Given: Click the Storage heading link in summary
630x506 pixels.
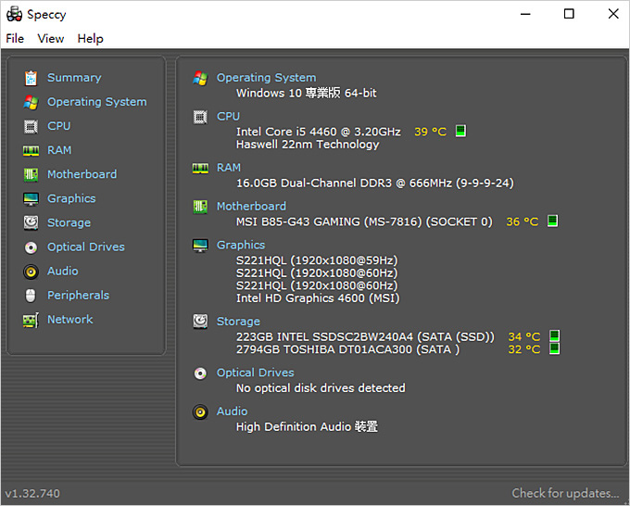Looking at the screenshot, I should tap(238, 322).
